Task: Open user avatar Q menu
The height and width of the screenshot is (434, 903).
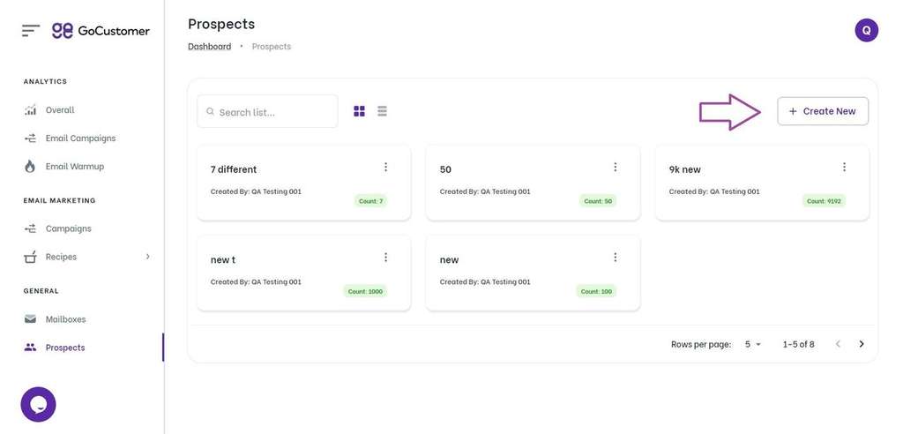Action: point(866,29)
